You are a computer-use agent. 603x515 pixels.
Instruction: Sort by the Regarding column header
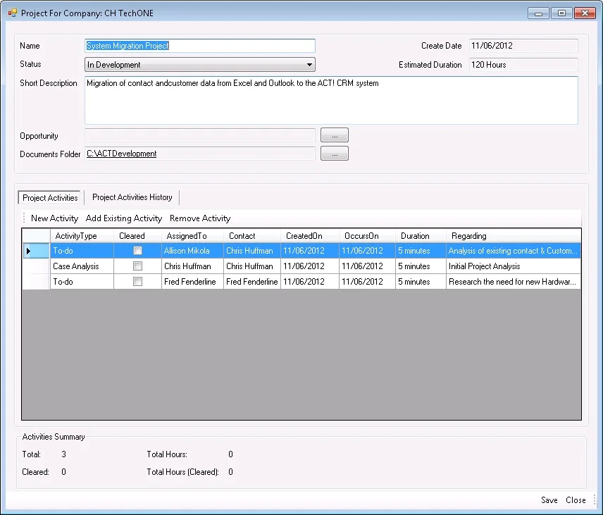click(514, 236)
